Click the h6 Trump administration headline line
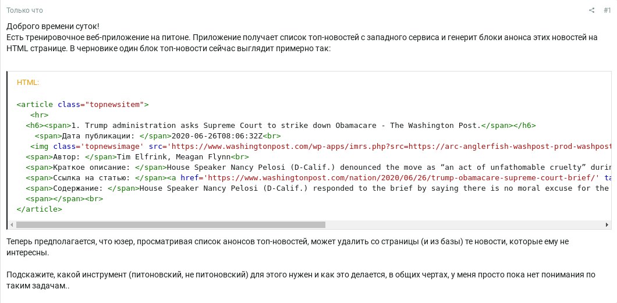The height and width of the screenshot is (303, 617). [x=281, y=126]
